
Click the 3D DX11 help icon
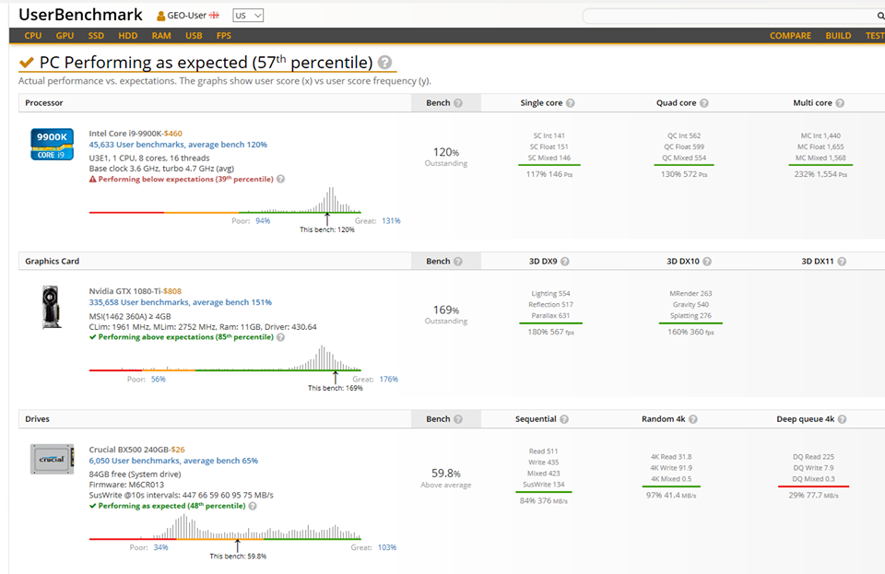click(842, 262)
